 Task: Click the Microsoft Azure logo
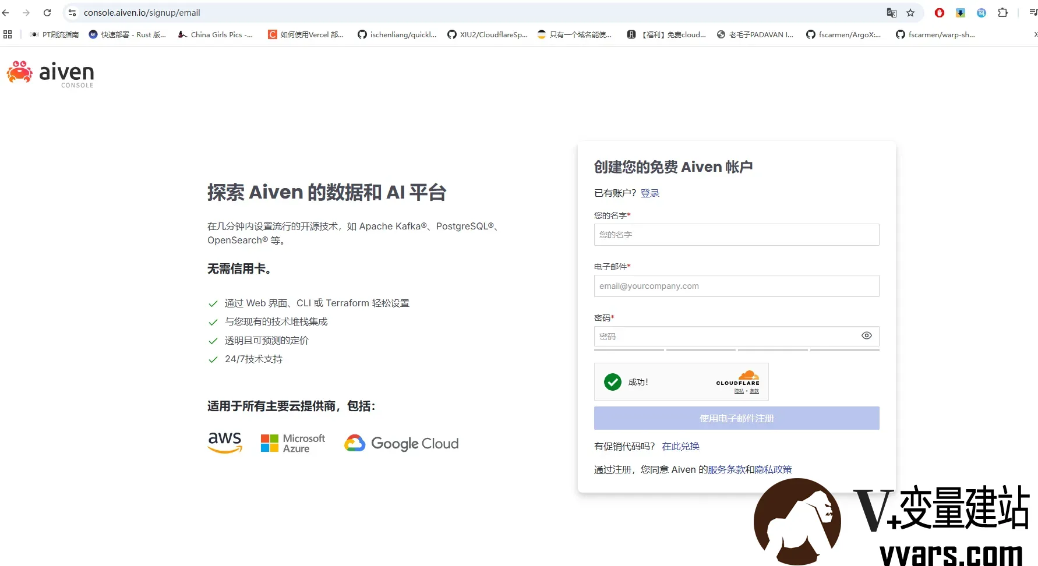(x=292, y=443)
